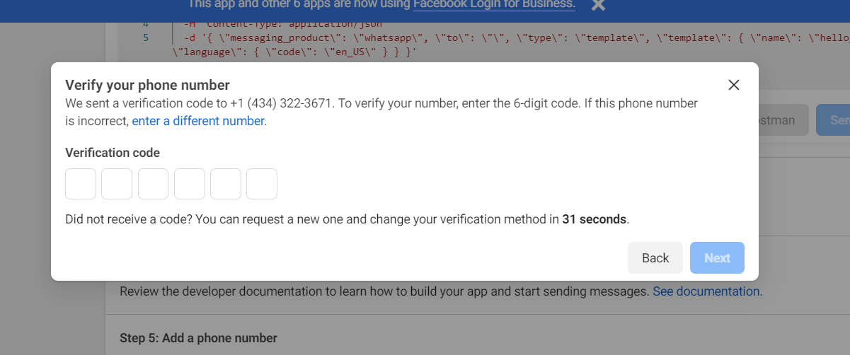850x355 pixels.
Task: Open the See documentation link
Action: tap(707, 291)
